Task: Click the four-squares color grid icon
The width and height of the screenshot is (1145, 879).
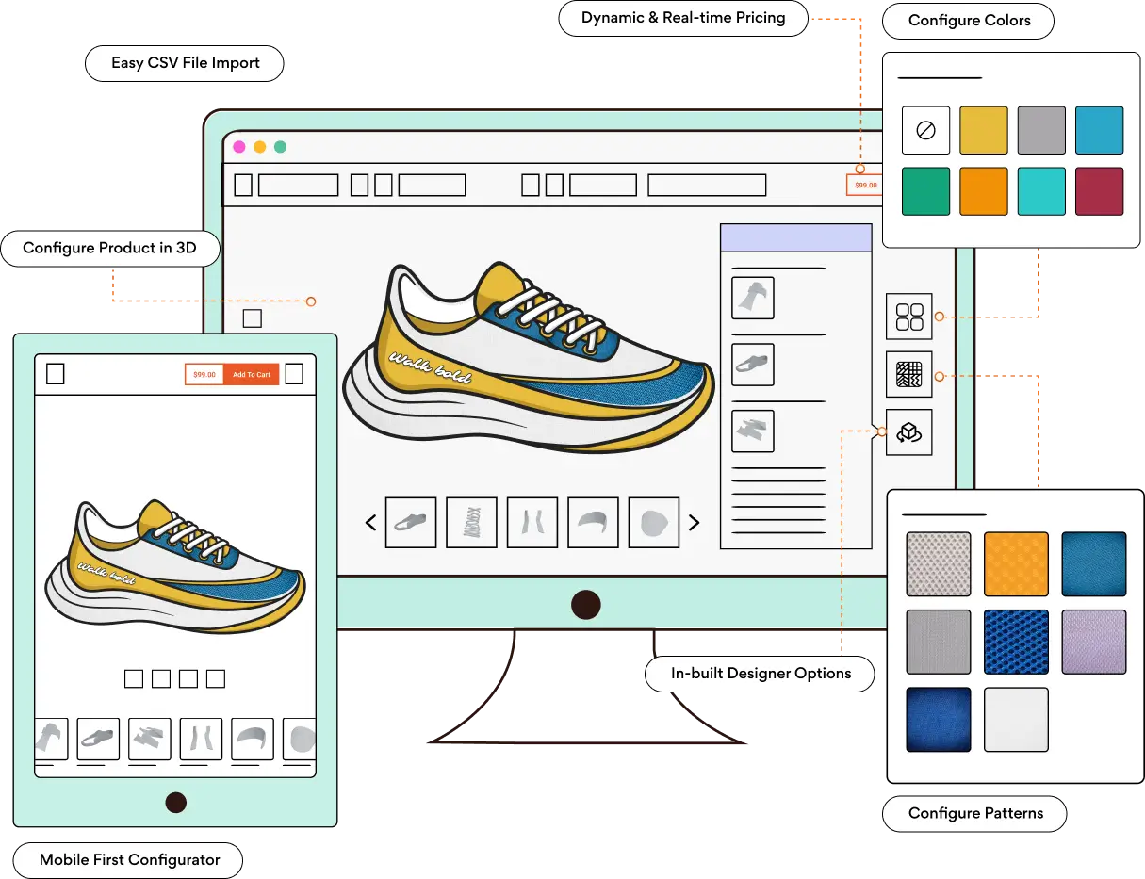Action: [908, 317]
